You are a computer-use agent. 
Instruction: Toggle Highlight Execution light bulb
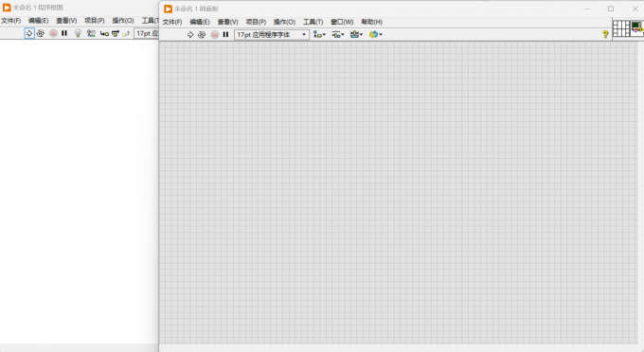(x=78, y=33)
